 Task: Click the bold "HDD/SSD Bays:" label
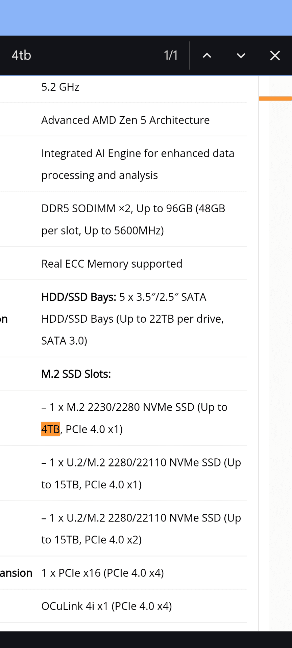click(x=78, y=297)
